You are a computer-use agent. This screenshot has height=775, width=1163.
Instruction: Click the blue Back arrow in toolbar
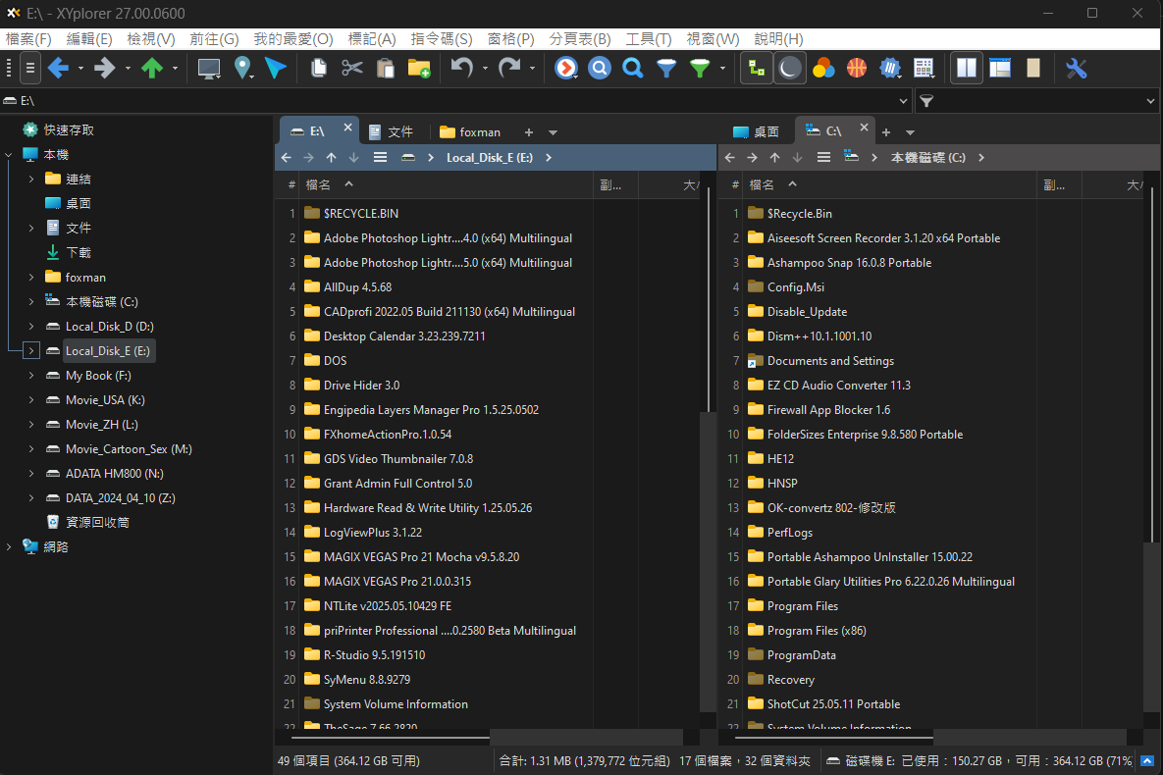pyautogui.click(x=58, y=69)
